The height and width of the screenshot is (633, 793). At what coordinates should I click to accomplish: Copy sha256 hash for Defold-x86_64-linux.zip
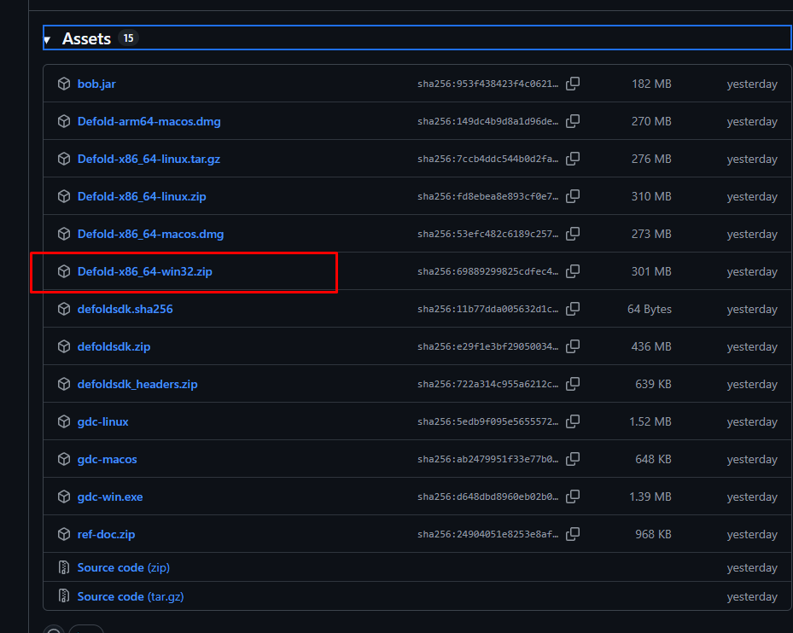point(573,196)
